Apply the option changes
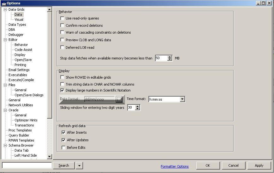Image resolution: width=274 pixels, height=173 pixels. pos(259,165)
